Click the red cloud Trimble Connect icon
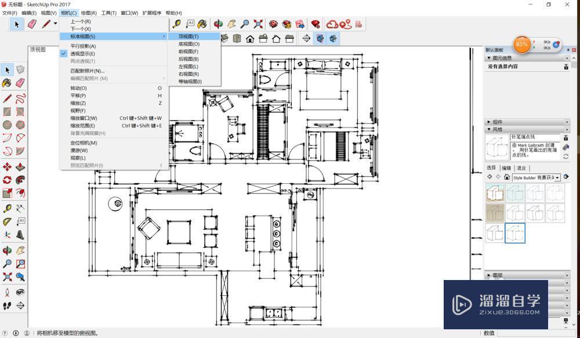 (332, 24)
